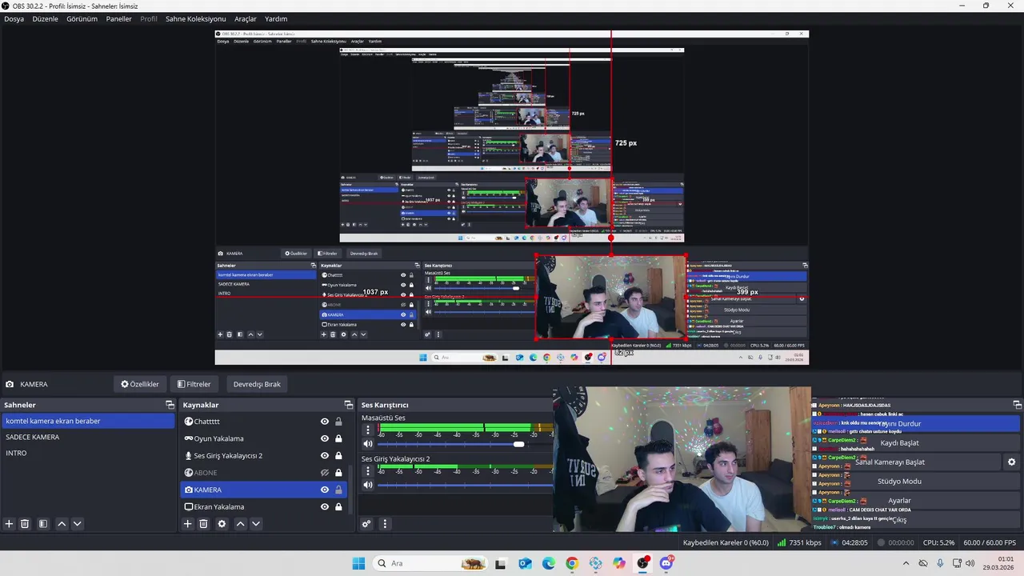The image size is (1024, 576).
Task: Hide the KAMERA source
Action: click(x=325, y=490)
